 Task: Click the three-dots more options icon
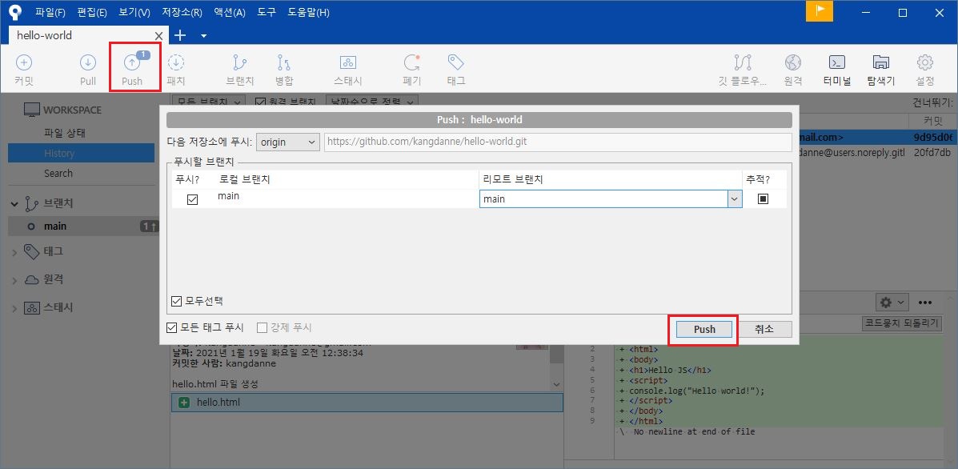(x=924, y=303)
